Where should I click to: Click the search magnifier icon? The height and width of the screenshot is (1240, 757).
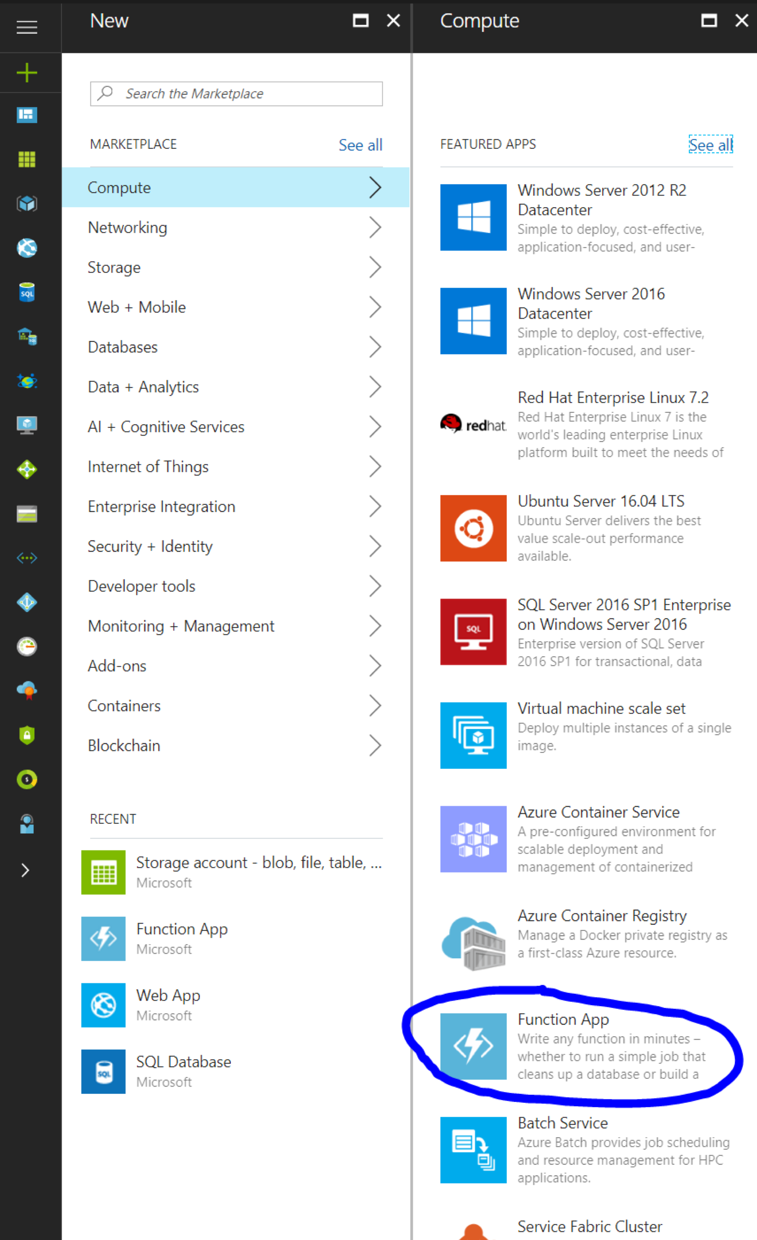click(105, 92)
